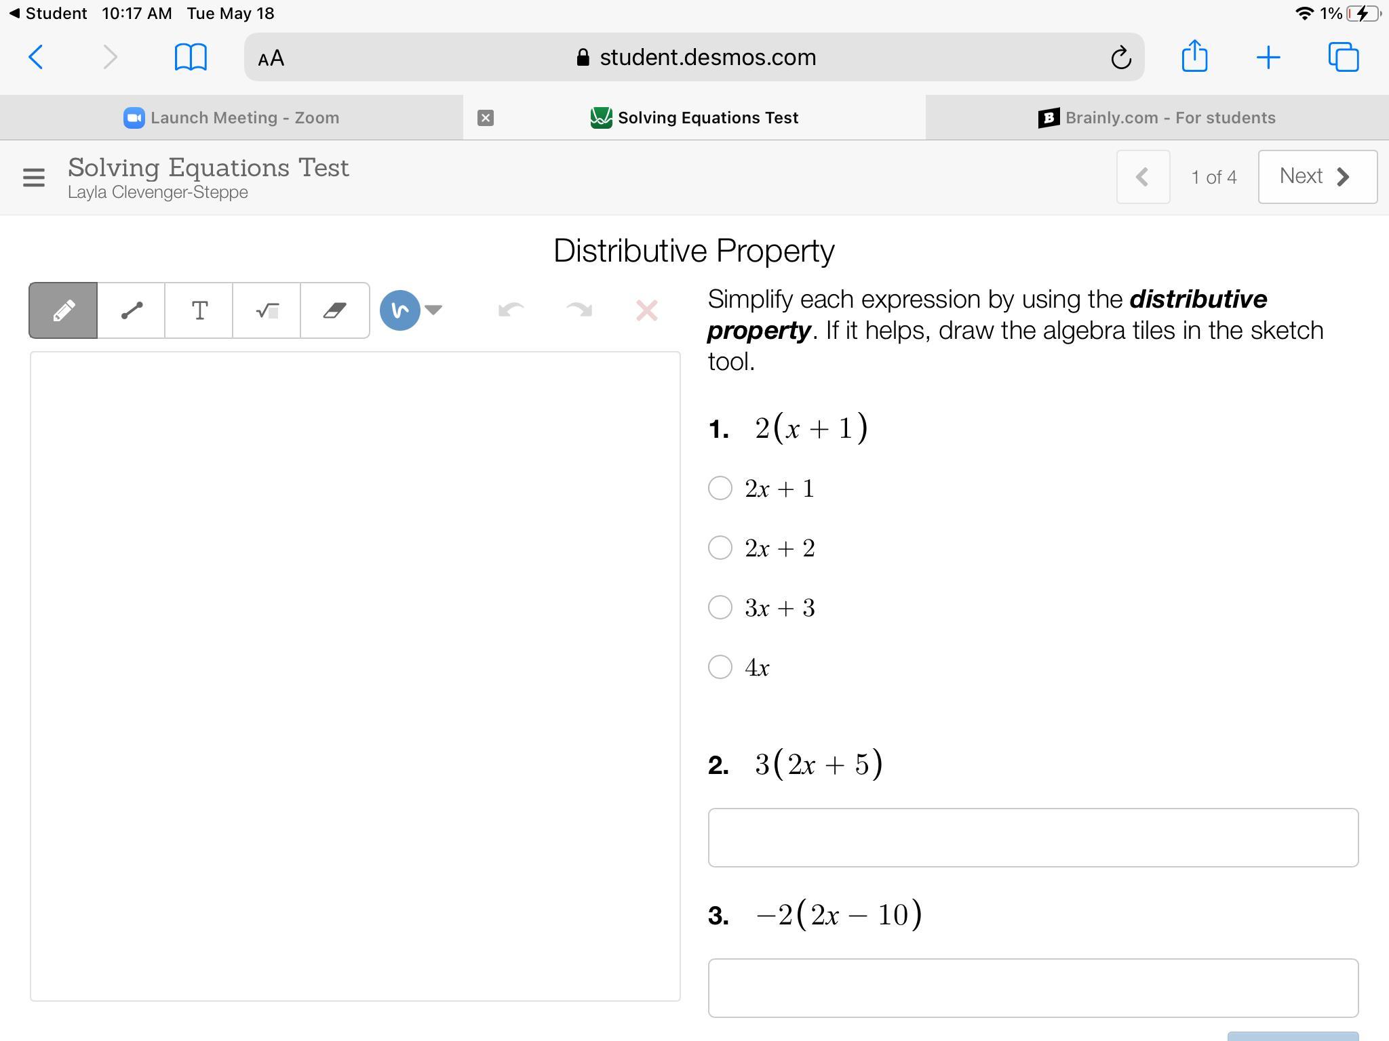The width and height of the screenshot is (1389, 1041).
Task: Click answer box for question 2
Action: [1032, 837]
